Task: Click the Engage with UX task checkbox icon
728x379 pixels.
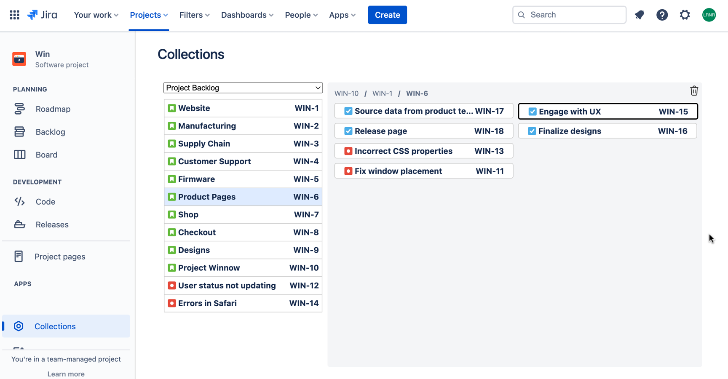Action: click(x=533, y=112)
